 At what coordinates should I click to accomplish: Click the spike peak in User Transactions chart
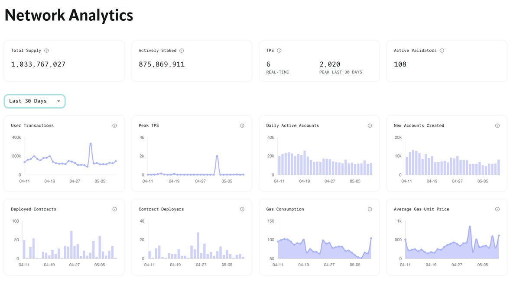[91, 144]
